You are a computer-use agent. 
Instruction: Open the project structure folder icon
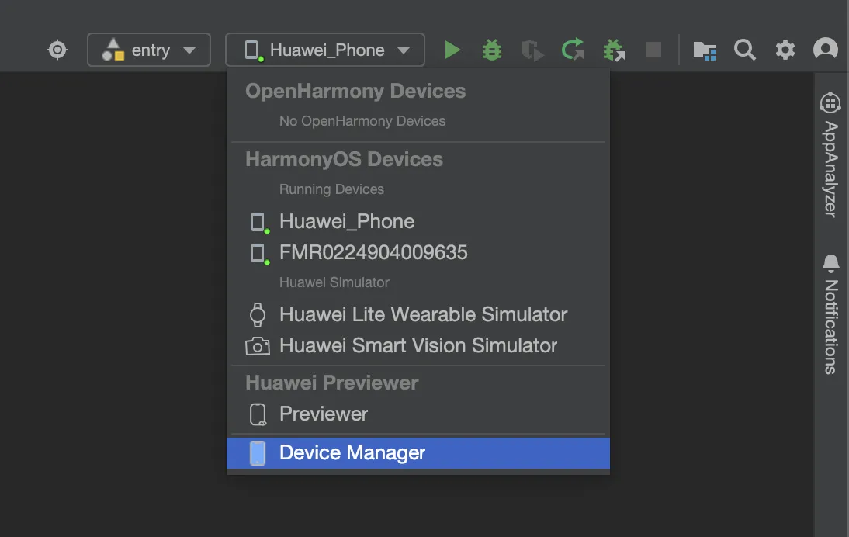click(704, 50)
